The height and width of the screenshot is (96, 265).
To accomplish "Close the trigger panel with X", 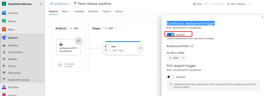I will click(x=262, y=18).
